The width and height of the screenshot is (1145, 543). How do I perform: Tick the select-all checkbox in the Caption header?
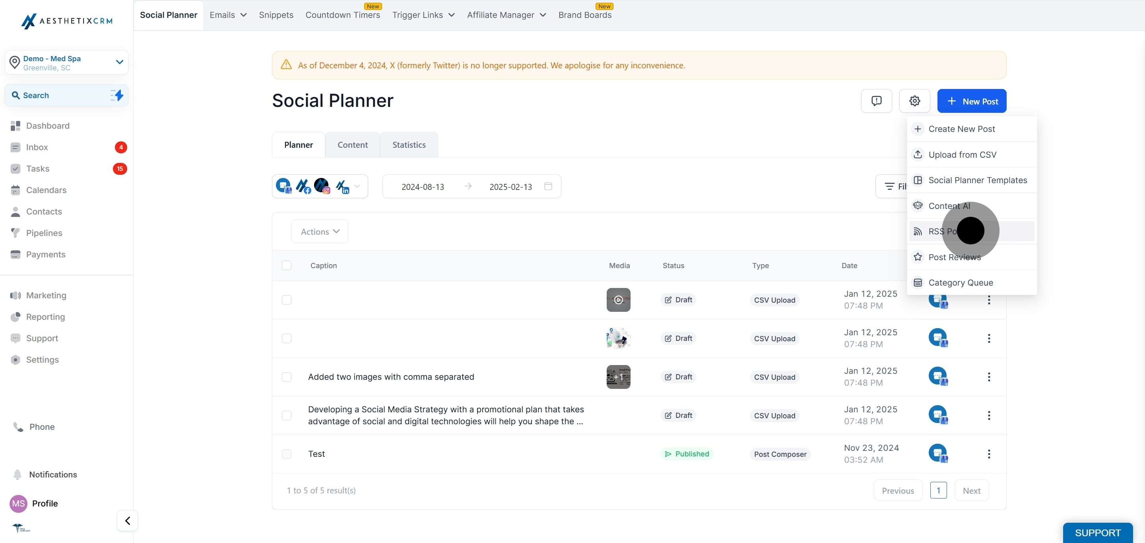(287, 265)
